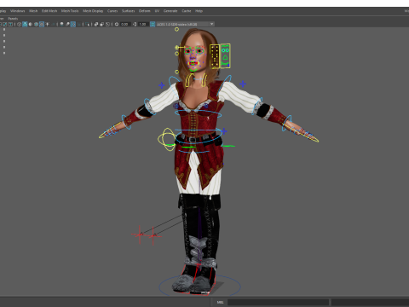Click the MEL script language button

(x=220, y=302)
